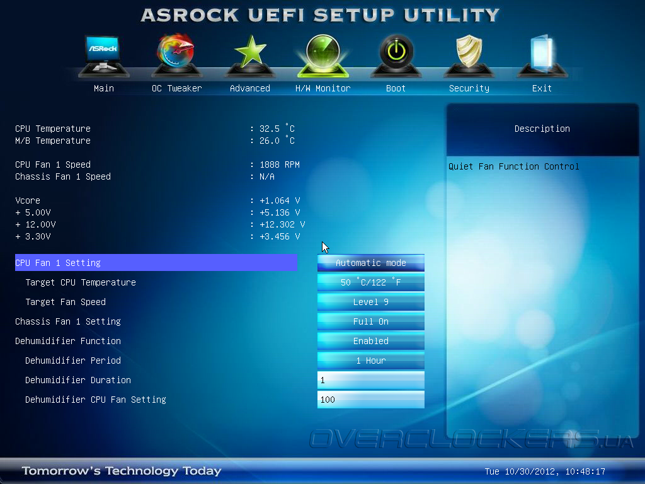The height and width of the screenshot is (484, 645).
Task: Change the Full On chassis fan option
Action: coord(370,321)
